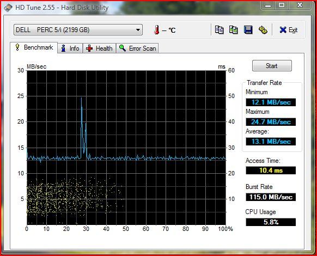This screenshot has width=317, height=256.
Task: Expand the DELL PERC 5/i drive dropdown arrow
Action: coord(138,30)
